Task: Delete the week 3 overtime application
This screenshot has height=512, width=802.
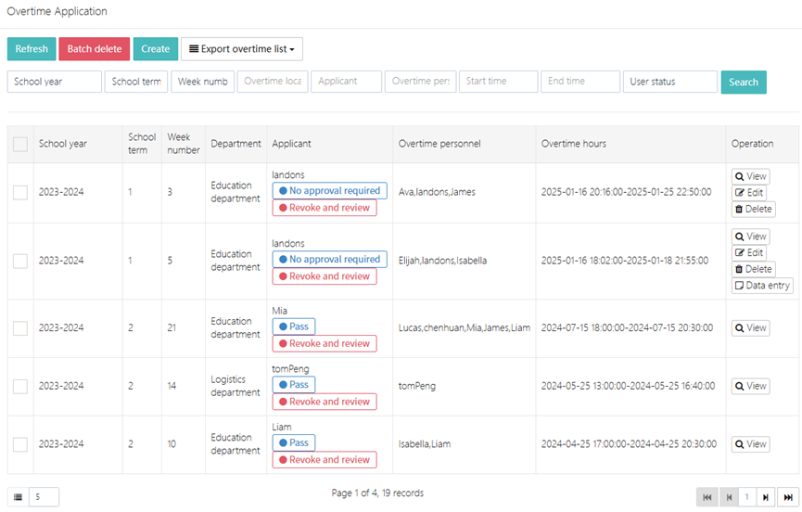Action: click(753, 209)
